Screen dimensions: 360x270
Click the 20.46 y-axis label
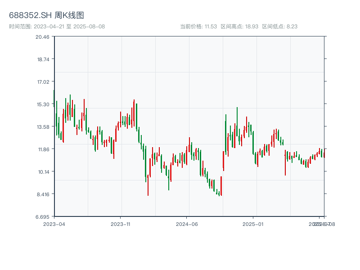pos(42,37)
